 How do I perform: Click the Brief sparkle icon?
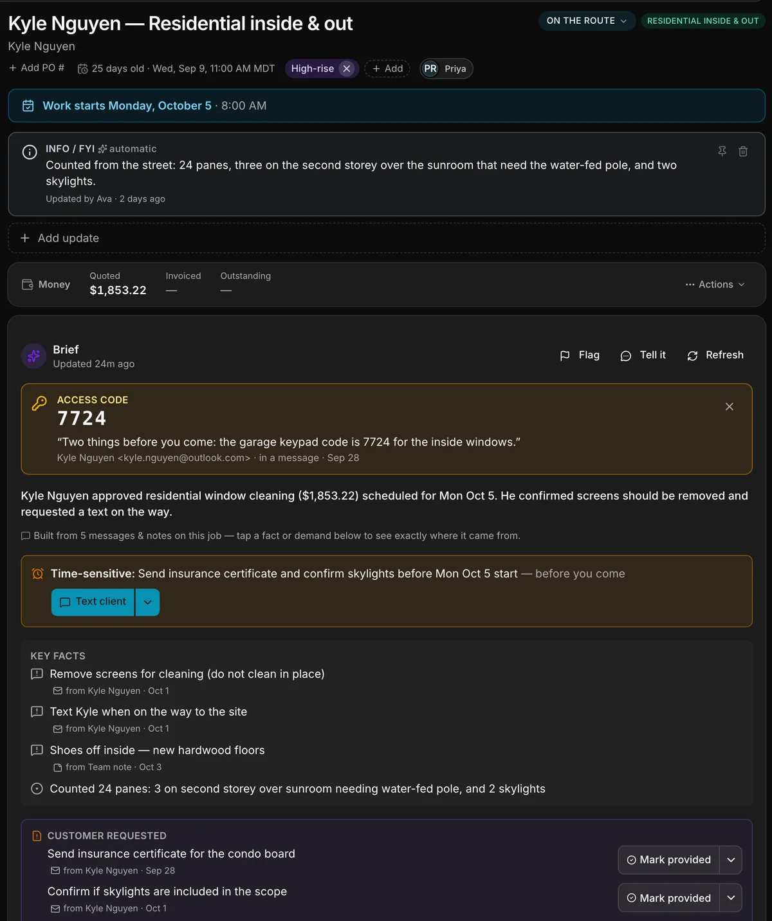pos(33,356)
